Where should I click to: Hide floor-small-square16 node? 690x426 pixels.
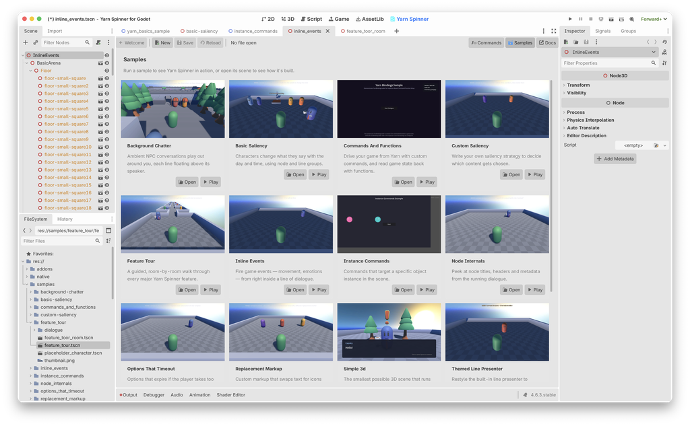107,192
